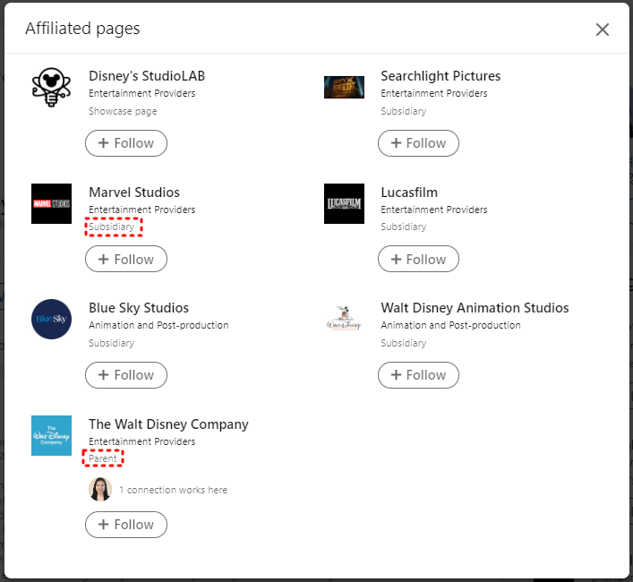The height and width of the screenshot is (582, 633).
Task: Open Lucasfilm page title
Action: (x=409, y=193)
